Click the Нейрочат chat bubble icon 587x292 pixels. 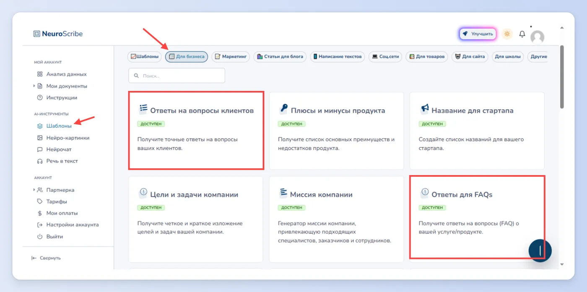40,149
